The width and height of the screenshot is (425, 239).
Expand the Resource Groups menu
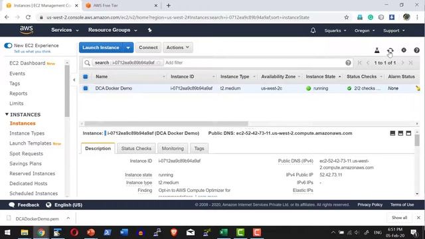112,30
